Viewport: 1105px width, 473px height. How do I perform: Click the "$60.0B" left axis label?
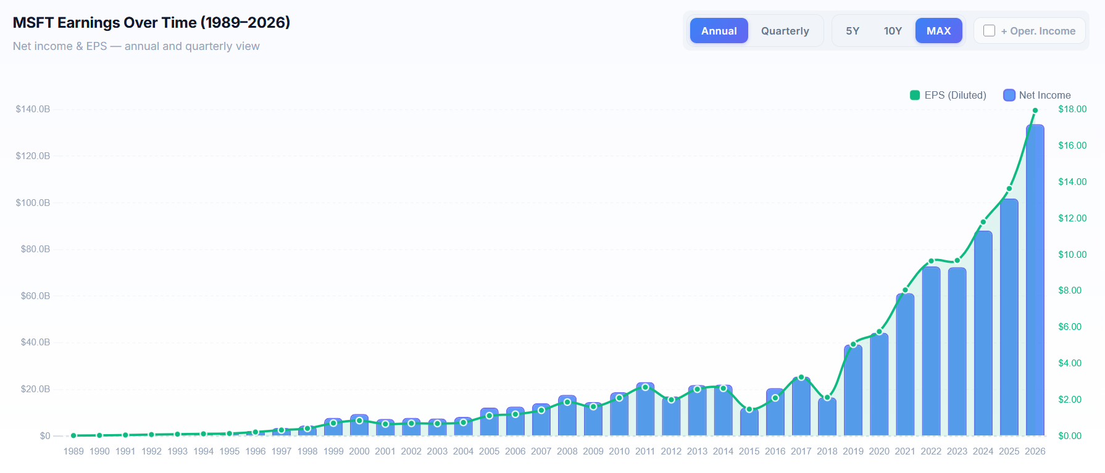(36, 296)
